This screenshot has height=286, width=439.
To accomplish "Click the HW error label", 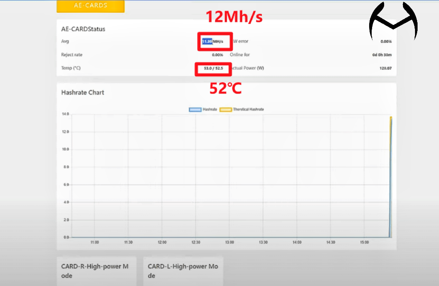I will pos(240,41).
